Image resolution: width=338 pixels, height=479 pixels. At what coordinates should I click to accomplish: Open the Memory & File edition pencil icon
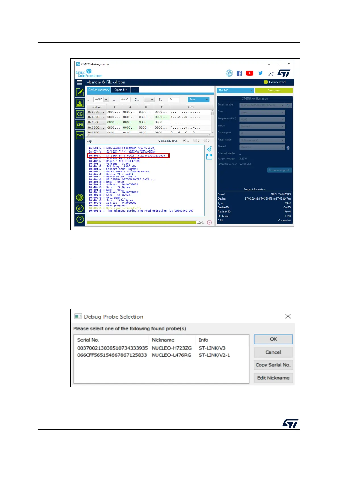pyautogui.click(x=80, y=92)
